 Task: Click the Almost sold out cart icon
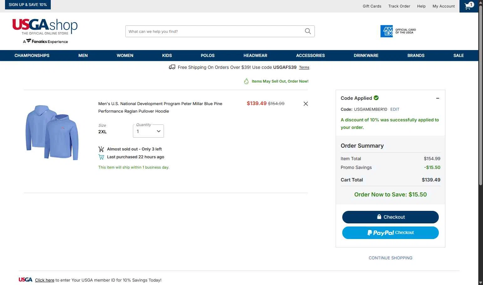pyautogui.click(x=101, y=149)
